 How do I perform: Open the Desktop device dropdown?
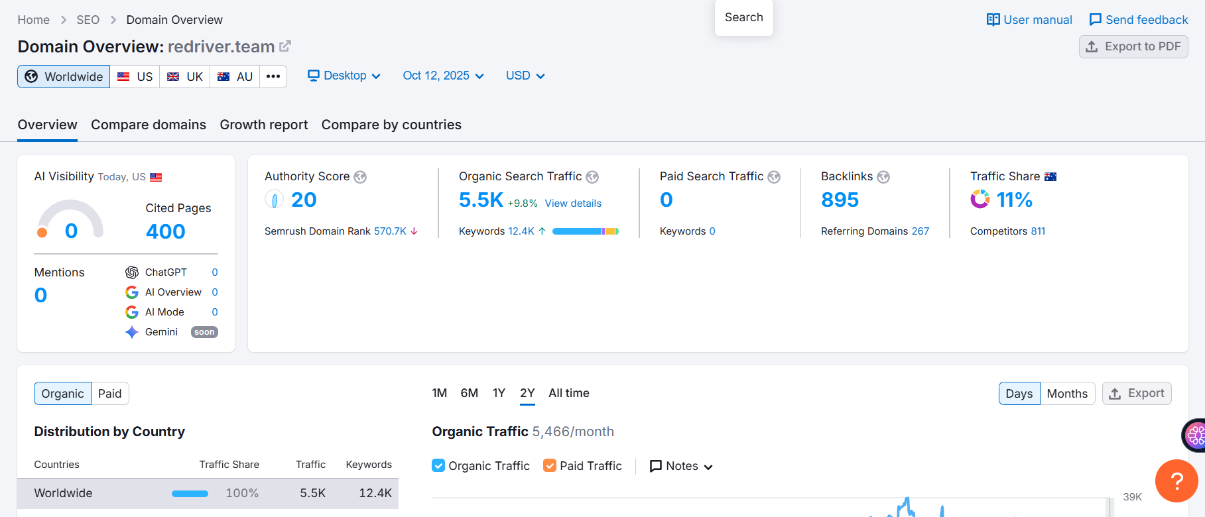(x=344, y=76)
